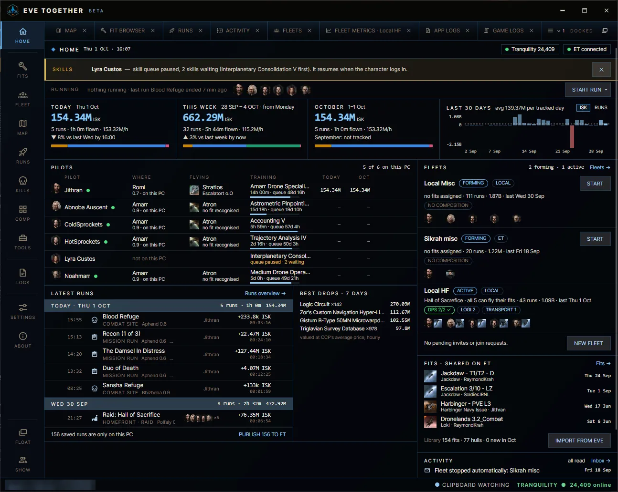This screenshot has width=618, height=492.
Task: Switch to the Fleets tab
Action: pyautogui.click(x=292, y=31)
